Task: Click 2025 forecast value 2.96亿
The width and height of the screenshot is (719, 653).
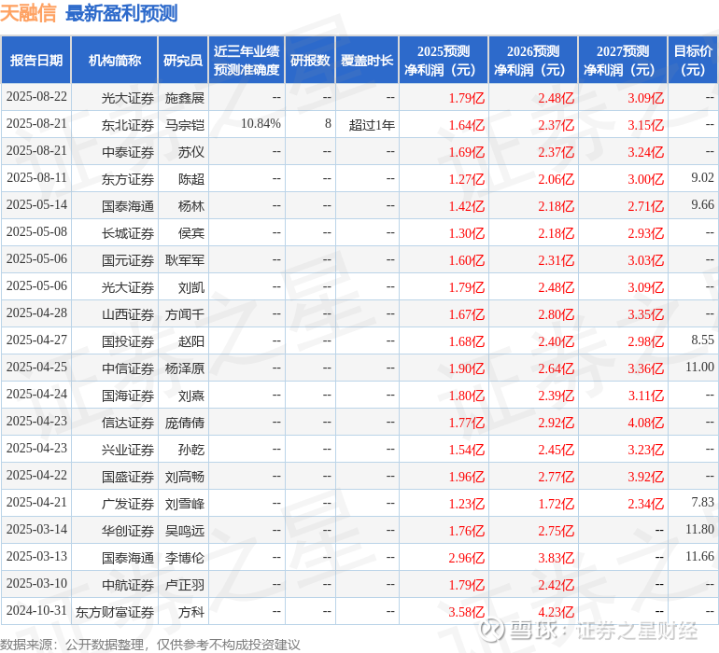Action: click(x=466, y=557)
